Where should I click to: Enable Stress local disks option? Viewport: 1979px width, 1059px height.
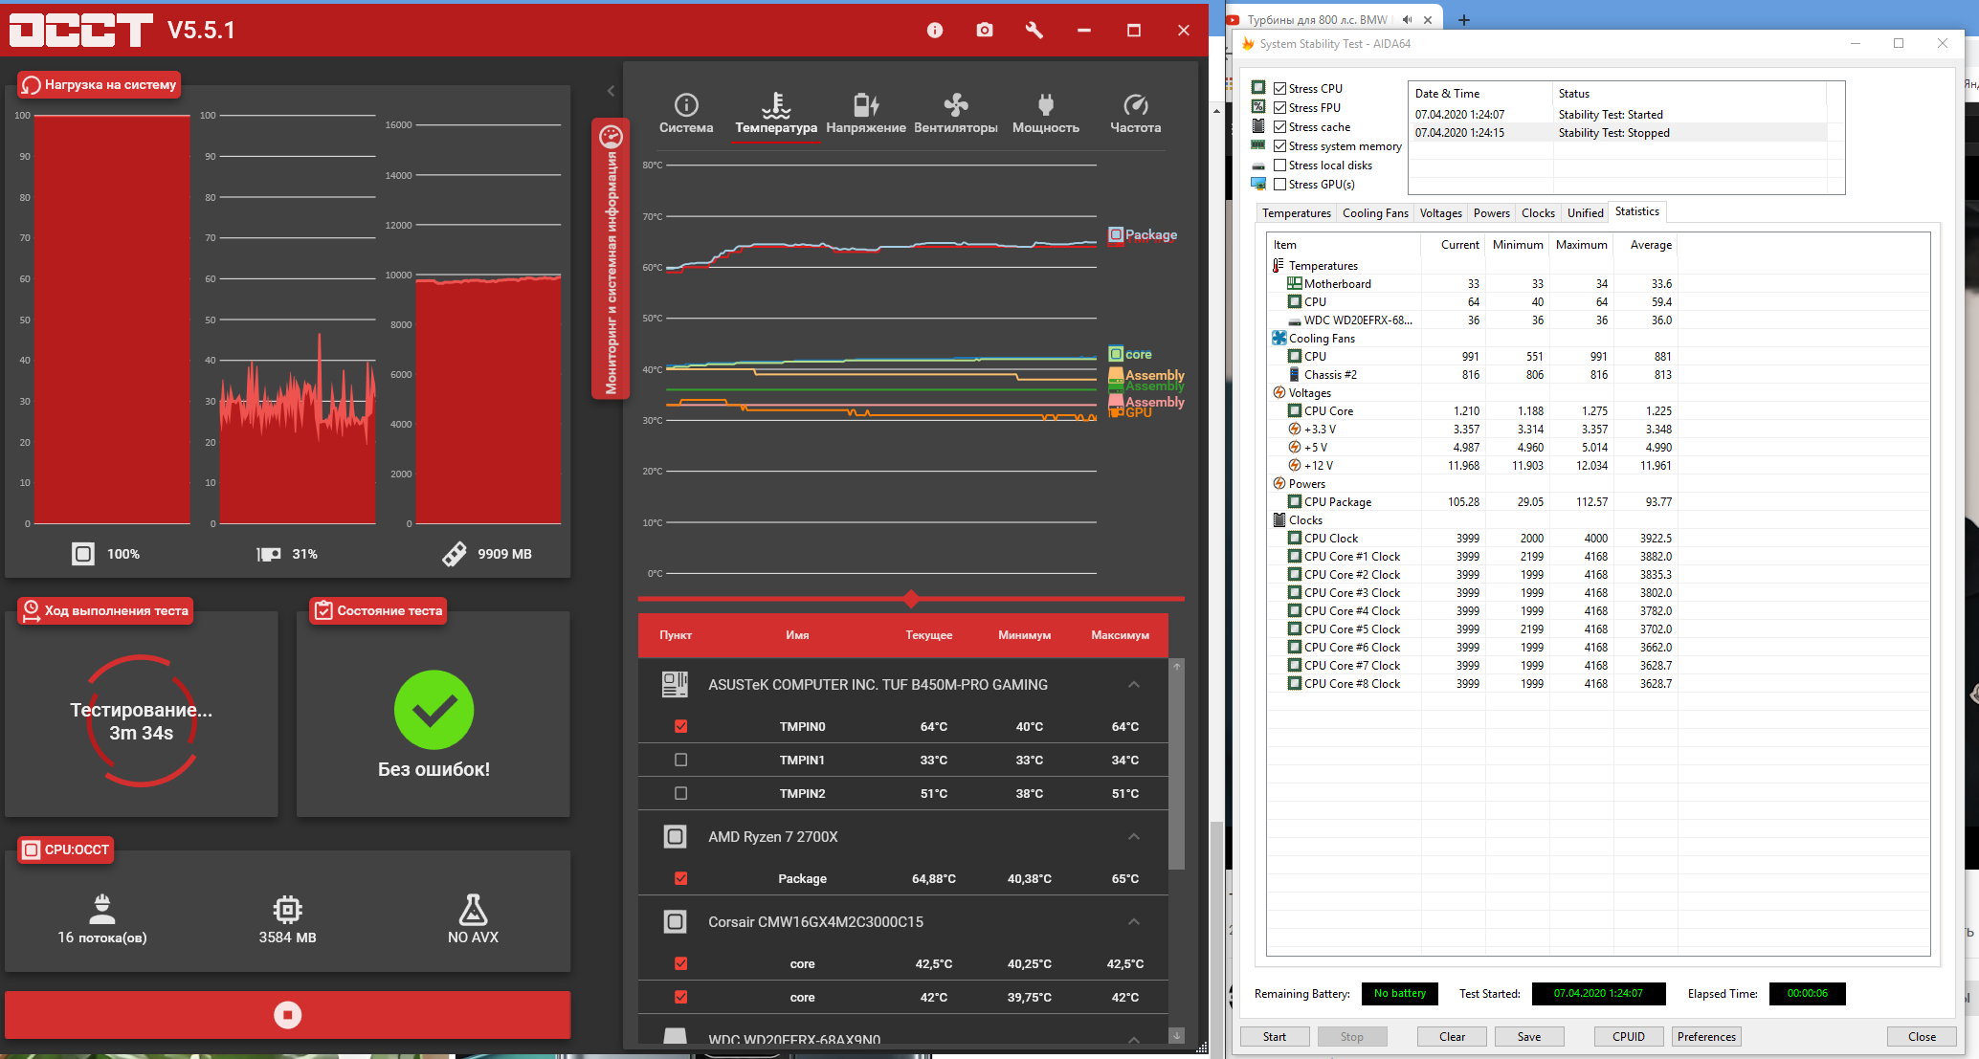[1279, 165]
